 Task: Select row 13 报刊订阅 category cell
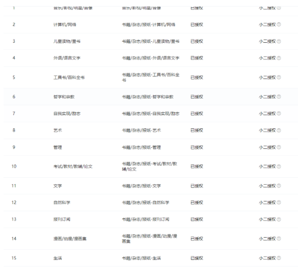pyautogui.click(x=62, y=219)
